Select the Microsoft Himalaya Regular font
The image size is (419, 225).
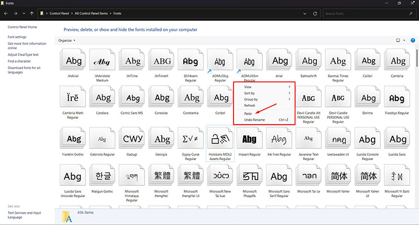132,175
